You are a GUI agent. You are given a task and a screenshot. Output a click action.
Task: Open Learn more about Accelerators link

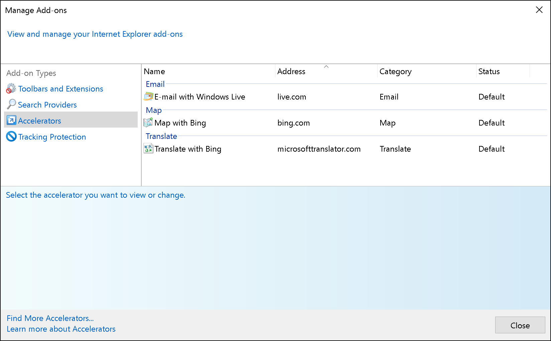point(61,329)
